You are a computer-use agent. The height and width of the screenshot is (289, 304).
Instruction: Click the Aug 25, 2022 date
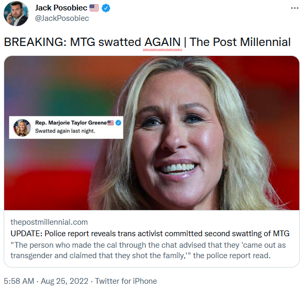pos(64,281)
